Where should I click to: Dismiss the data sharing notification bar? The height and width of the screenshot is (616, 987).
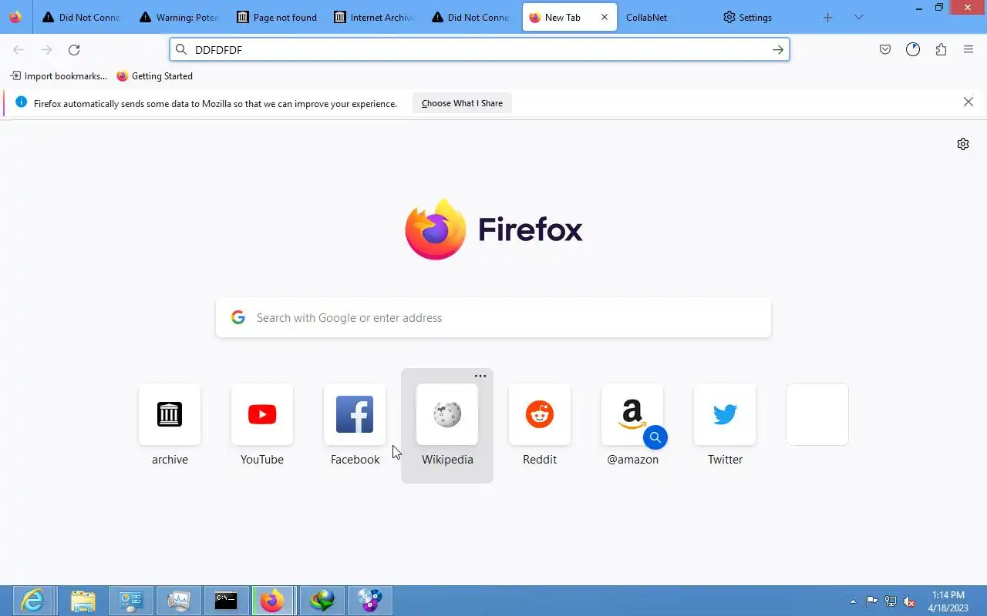coord(968,102)
